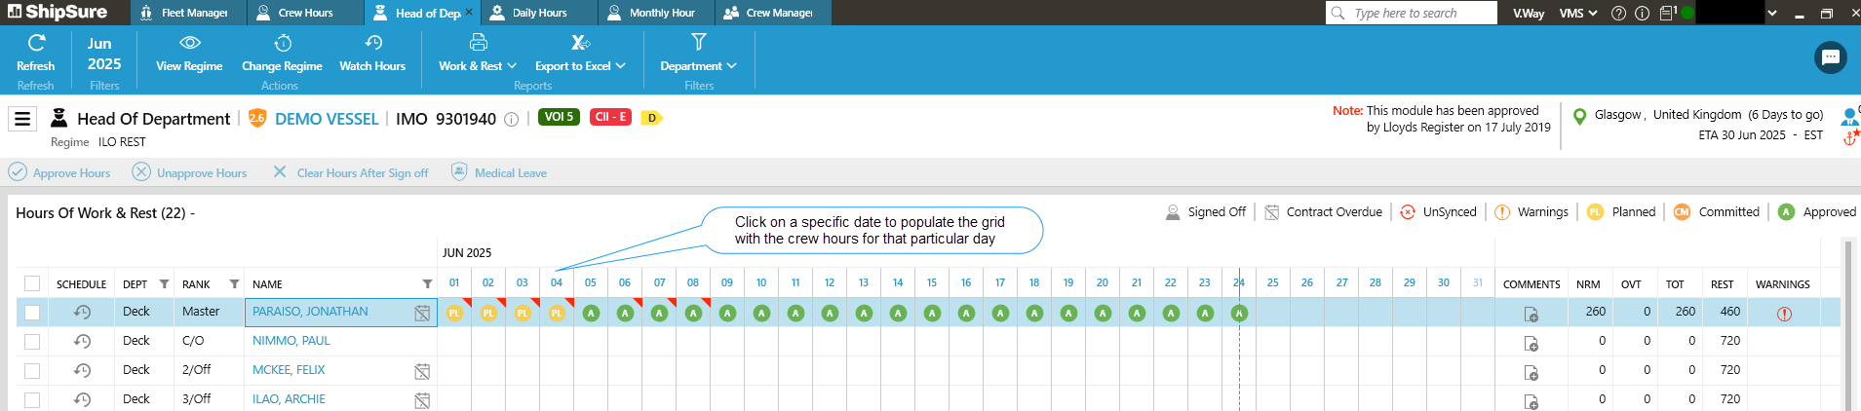Screen dimensions: 1861x411
Task: Toggle the select-all checkbox in the grid header
Action: (x=32, y=283)
